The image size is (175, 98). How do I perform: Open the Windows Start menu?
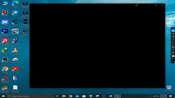3,96
